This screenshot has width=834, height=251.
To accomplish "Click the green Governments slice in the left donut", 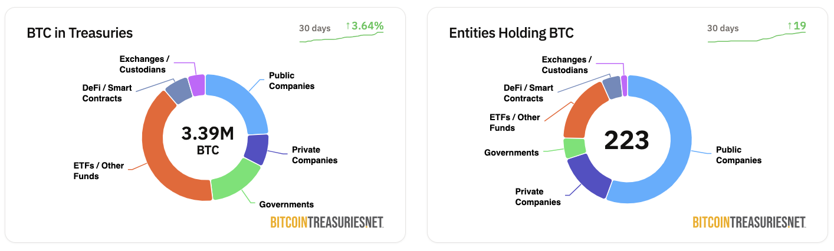I will (234, 180).
